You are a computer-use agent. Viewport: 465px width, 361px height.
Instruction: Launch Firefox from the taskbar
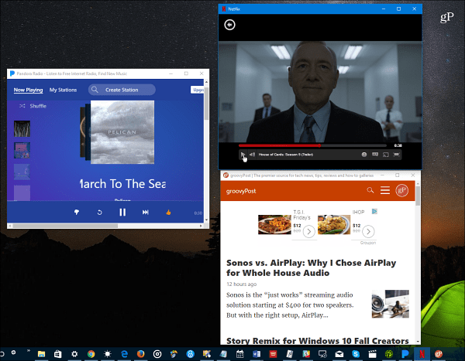(140, 353)
